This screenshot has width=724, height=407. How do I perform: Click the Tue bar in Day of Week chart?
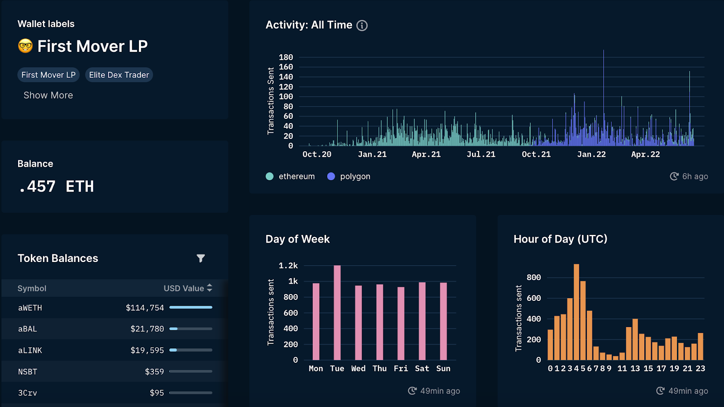click(337, 313)
